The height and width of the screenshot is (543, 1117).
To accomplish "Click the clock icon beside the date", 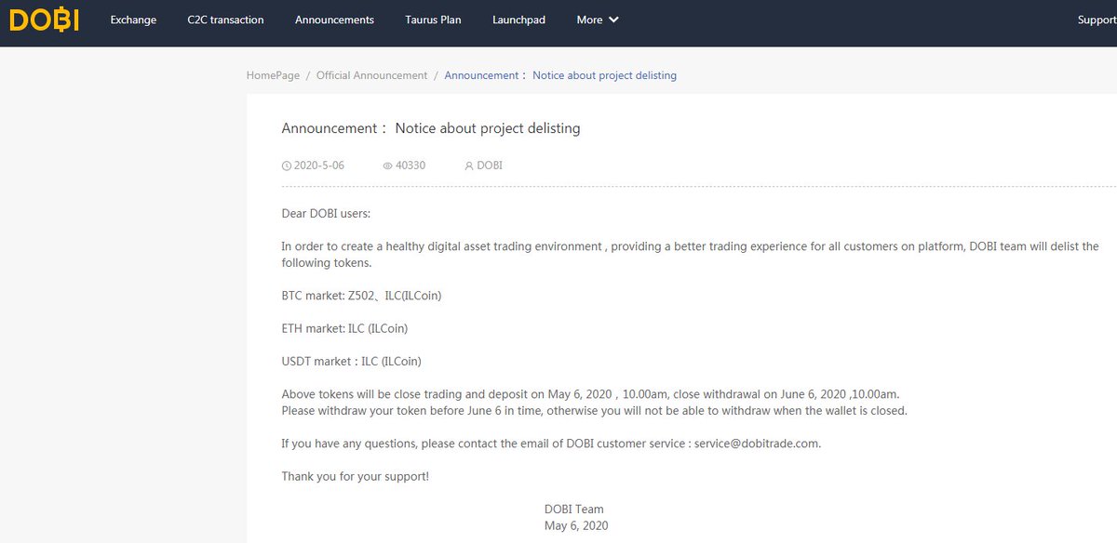I will click(287, 165).
